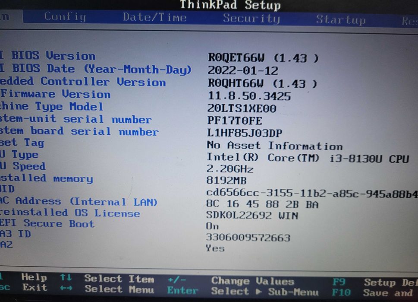Image resolution: width=418 pixels, height=302 pixels.
Task: Click the Preinstalled OS License label
Action: (70, 213)
